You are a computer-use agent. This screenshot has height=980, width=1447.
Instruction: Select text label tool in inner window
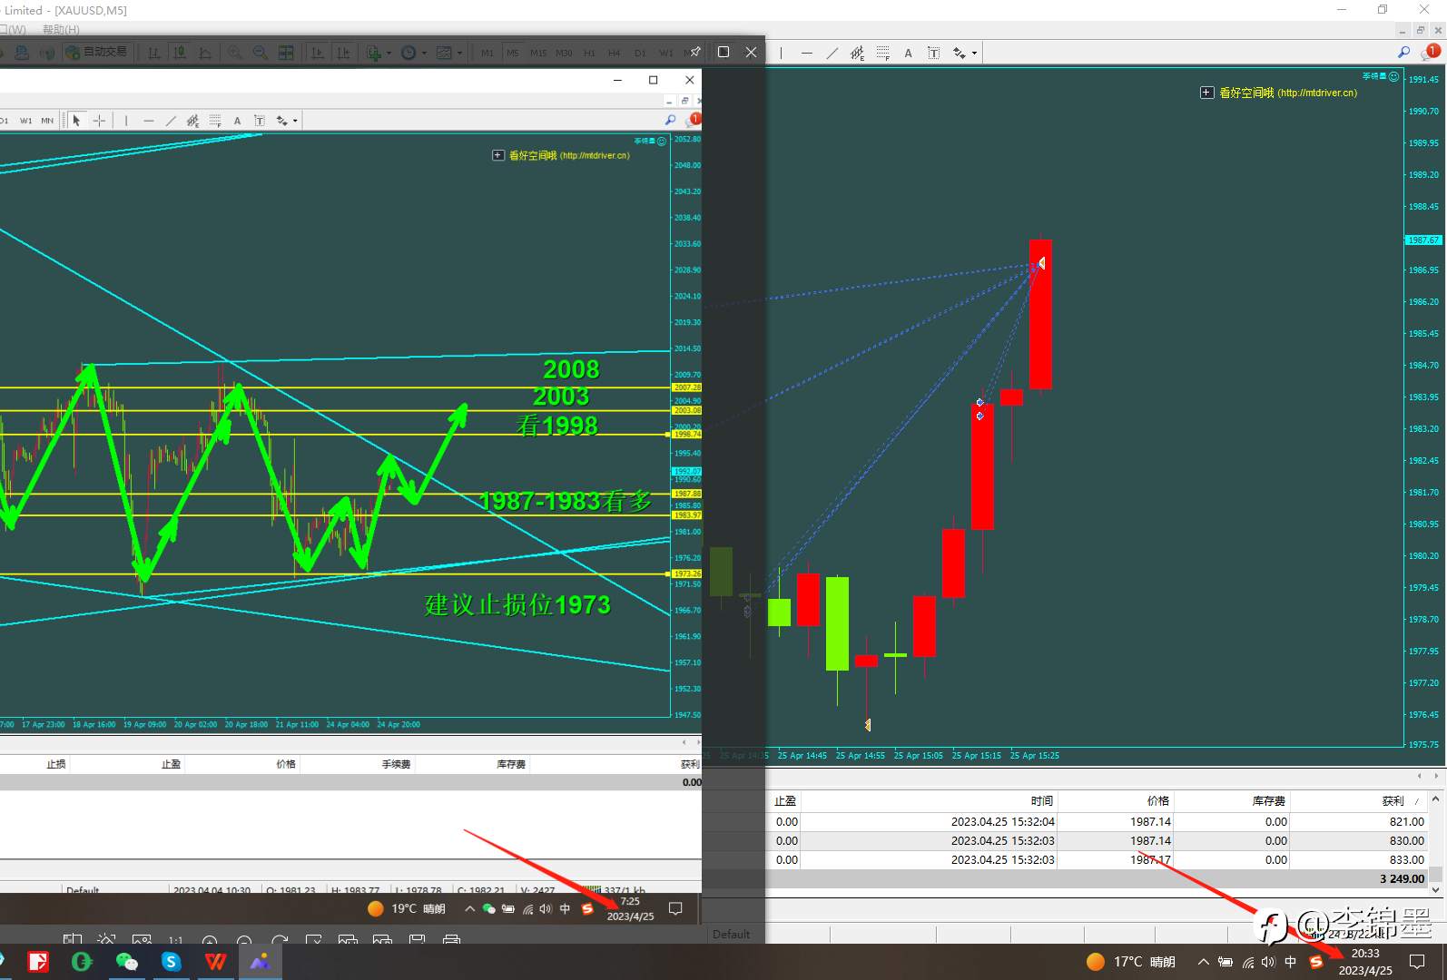260,121
